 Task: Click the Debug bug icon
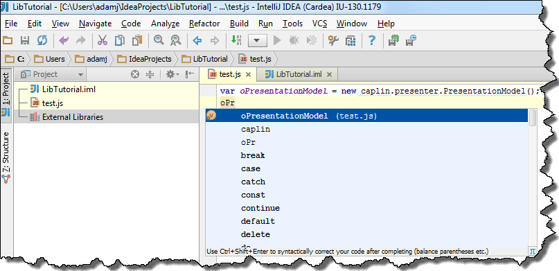click(x=294, y=40)
